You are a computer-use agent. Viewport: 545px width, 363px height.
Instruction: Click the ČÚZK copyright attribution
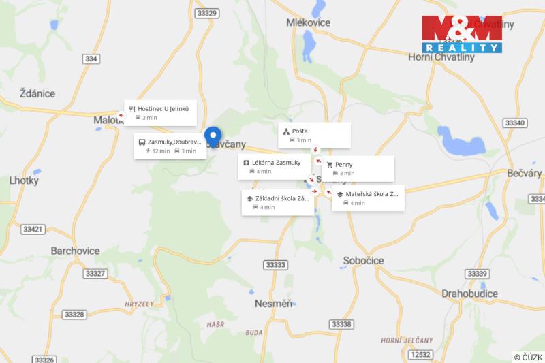click(529, 357)
